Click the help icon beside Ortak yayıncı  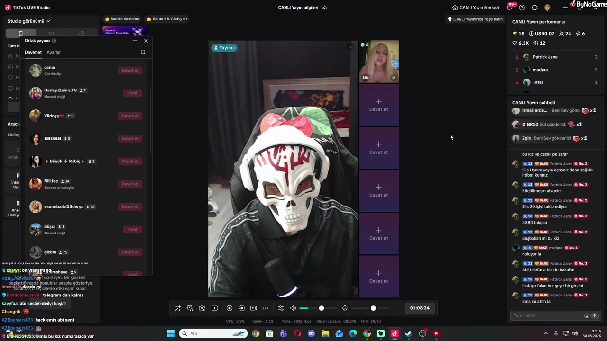click(x=54, y=41)
